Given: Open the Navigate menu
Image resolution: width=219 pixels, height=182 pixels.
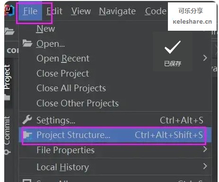Looking at the screenshot, I should [117, 11].
